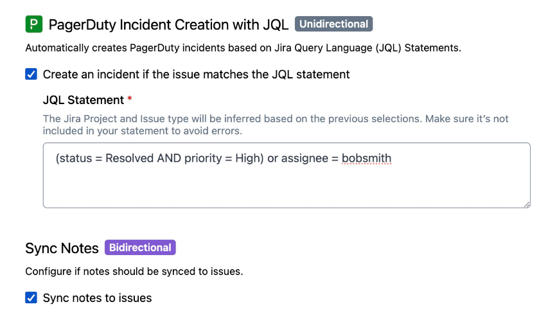This screenshot has height=318, width=559.
Task: Click the PagerDuty Incident Creation with JQL heading
Action: (168, 25)
